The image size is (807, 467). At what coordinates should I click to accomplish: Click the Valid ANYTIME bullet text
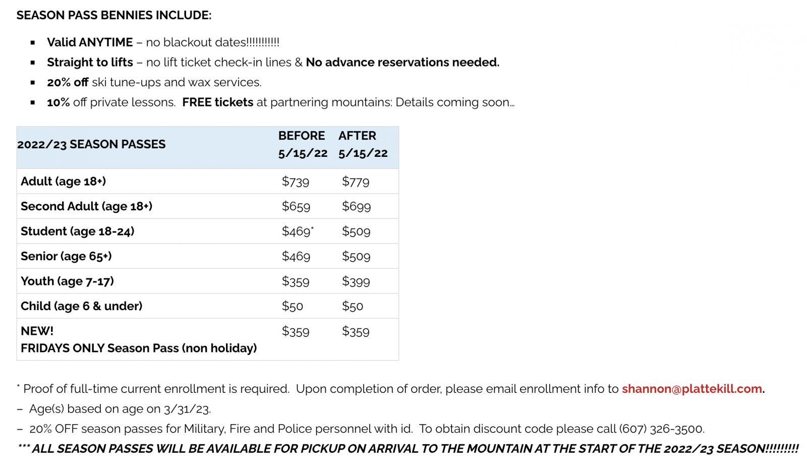90,42
